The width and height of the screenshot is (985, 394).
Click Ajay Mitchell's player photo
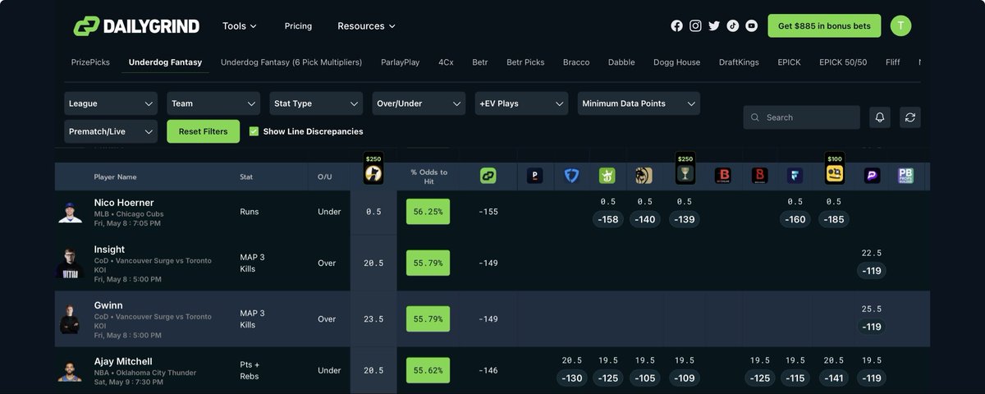click(70, 370)
